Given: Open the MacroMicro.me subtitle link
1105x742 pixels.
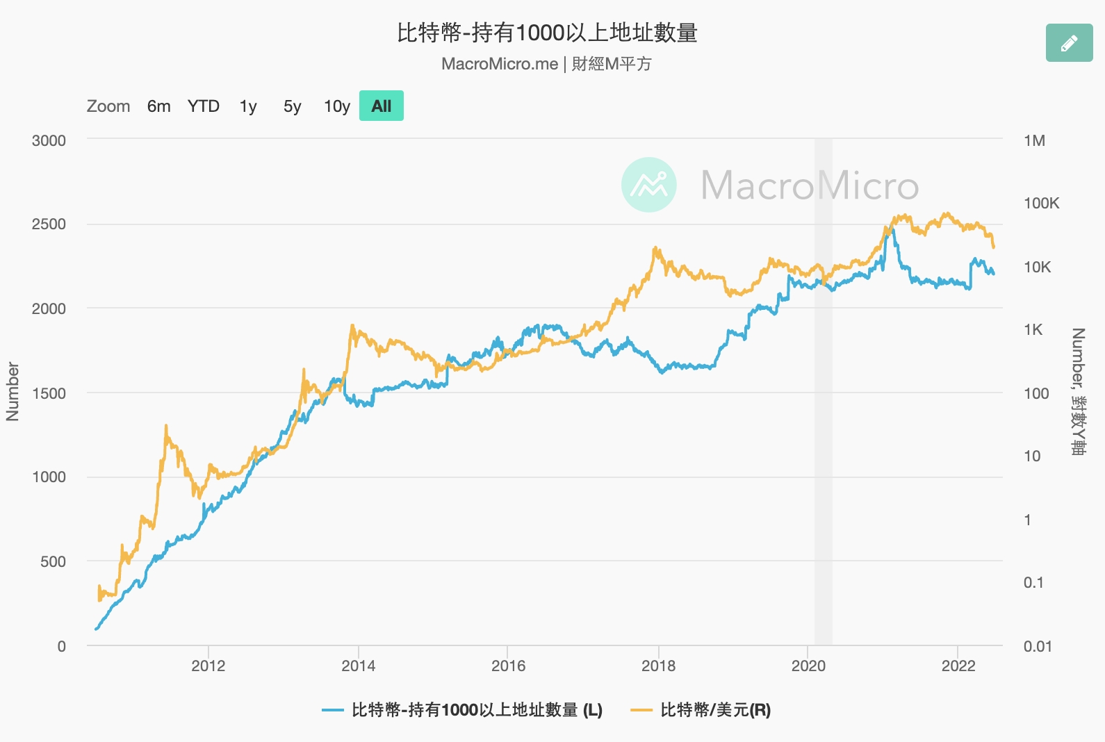Looking at the screenshot, I should [x=500, y=64].
